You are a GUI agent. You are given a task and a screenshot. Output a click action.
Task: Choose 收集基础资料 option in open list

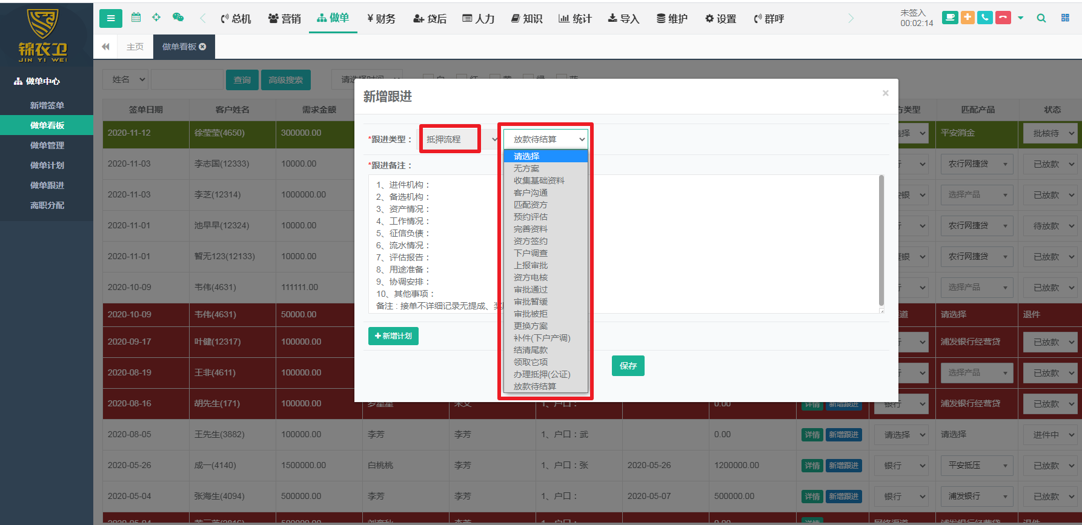click(x=546, y=180)
